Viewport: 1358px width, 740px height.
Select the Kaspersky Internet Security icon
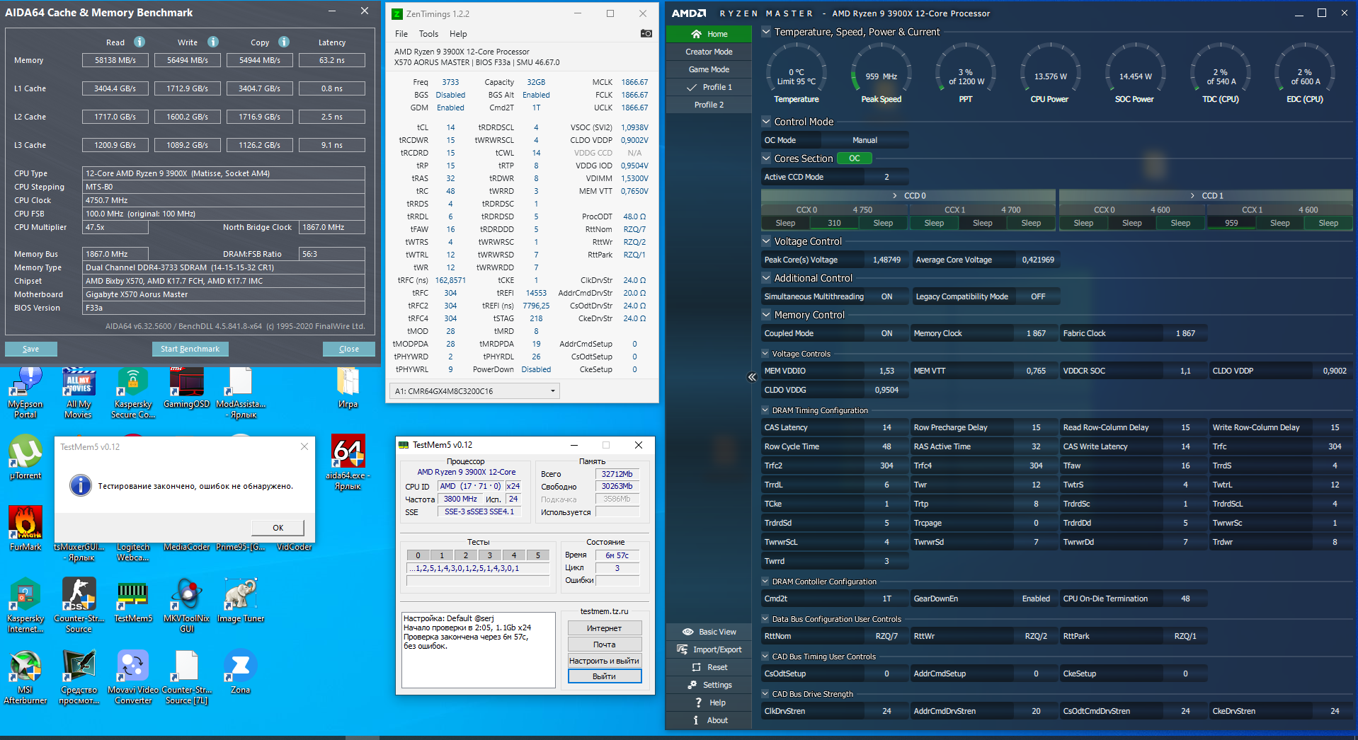25,606
